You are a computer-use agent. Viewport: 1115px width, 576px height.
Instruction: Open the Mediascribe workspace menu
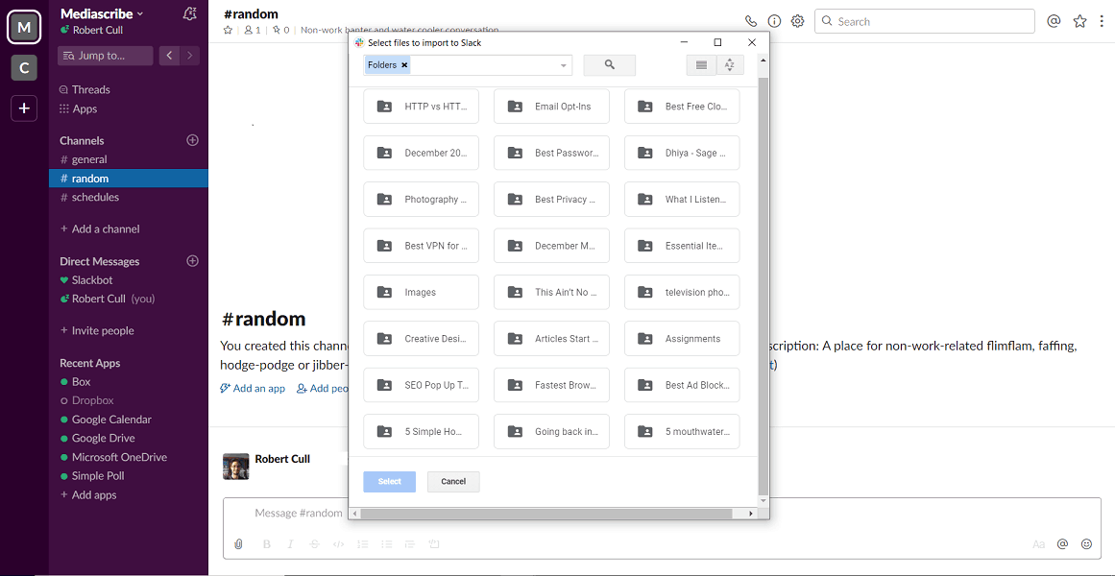[102, 13]
